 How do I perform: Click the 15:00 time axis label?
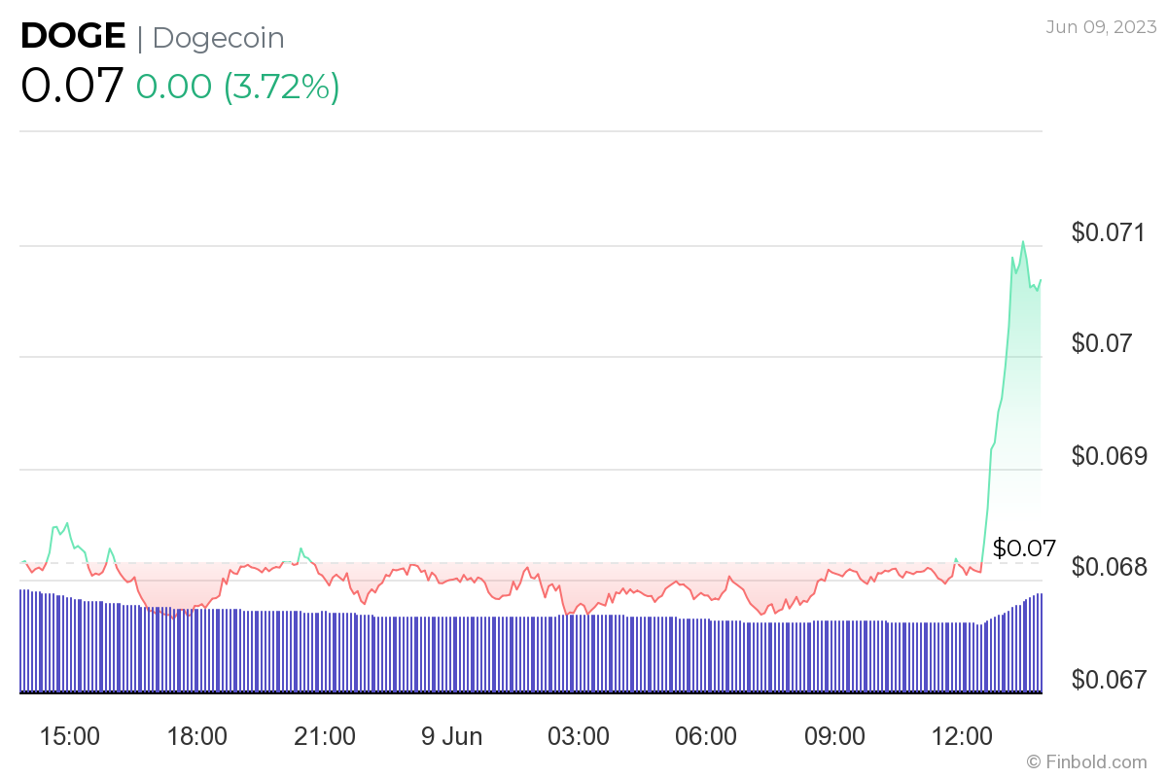tap(69, 736)
